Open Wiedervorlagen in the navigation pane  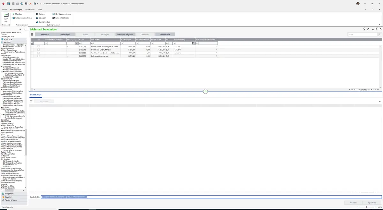click(13, 200)
